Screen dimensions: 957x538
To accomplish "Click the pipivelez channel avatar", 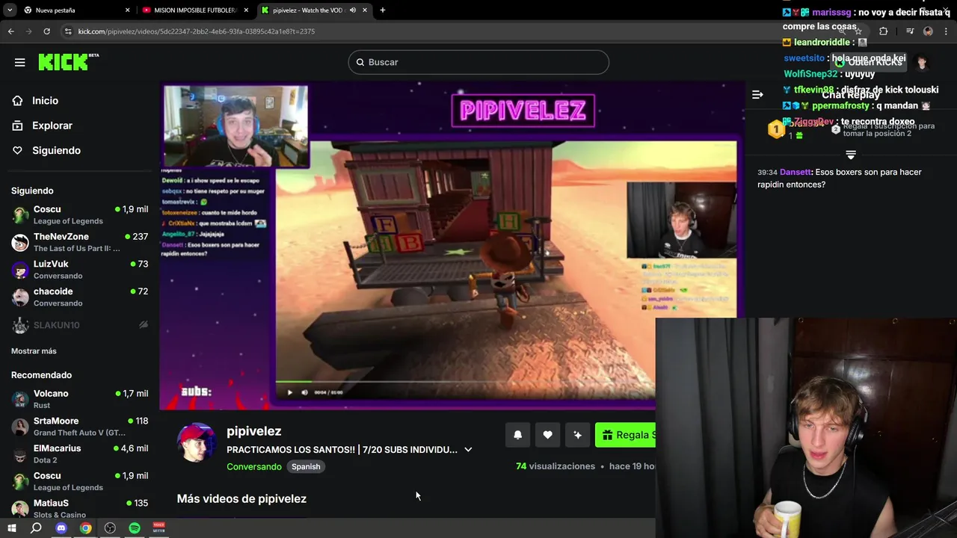I will (x=196, y=442).
